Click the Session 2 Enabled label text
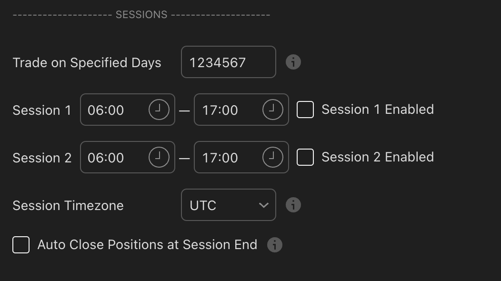 377,157
